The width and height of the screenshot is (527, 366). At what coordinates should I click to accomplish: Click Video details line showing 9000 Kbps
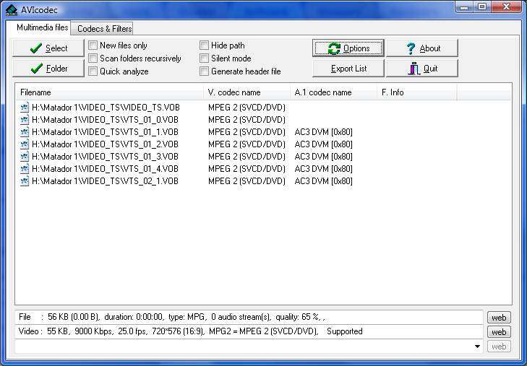click(249, 331)
